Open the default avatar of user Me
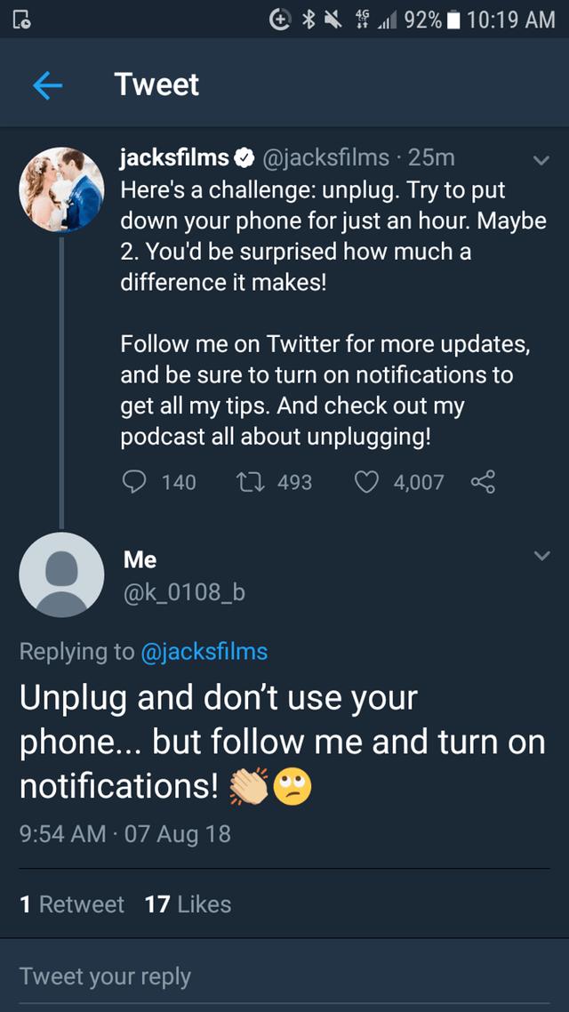Viewport: 569px width, 1012px height. 61,574
